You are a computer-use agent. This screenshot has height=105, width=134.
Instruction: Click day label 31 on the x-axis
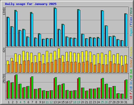click(x=126, y=102)
